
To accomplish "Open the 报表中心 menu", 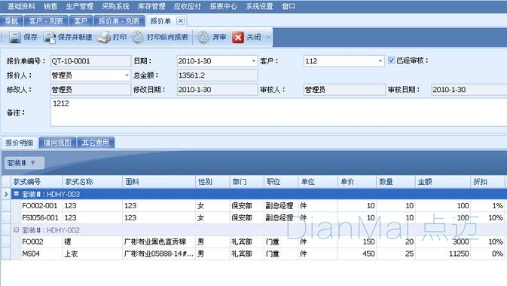I will click(223, 6).
